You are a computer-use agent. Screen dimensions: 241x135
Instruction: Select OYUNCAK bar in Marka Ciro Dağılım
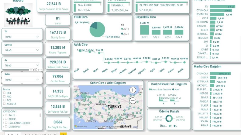pos(220,74)
